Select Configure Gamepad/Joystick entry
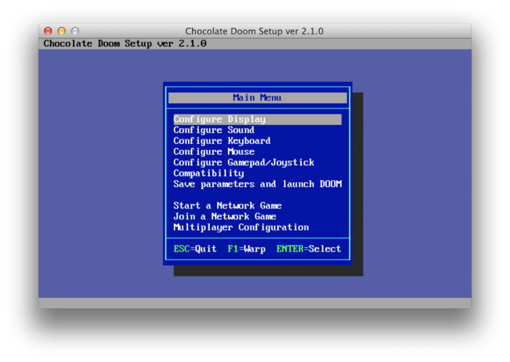The height and width of the screenshot is (362, 510). (x=243, y=163)
